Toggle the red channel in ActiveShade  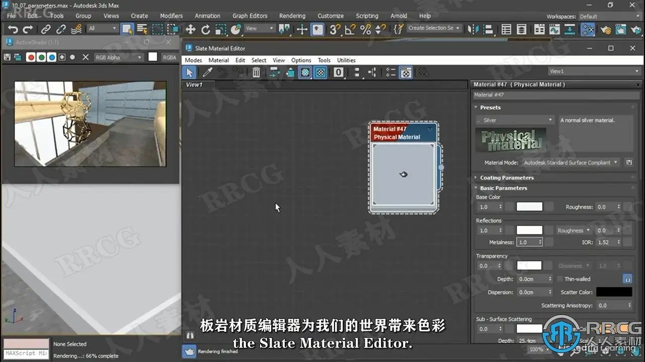31,57
